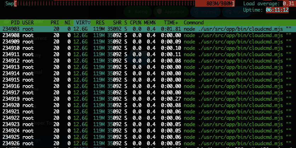Select highlighted process row PID 234903

click(x=148, y=29)
